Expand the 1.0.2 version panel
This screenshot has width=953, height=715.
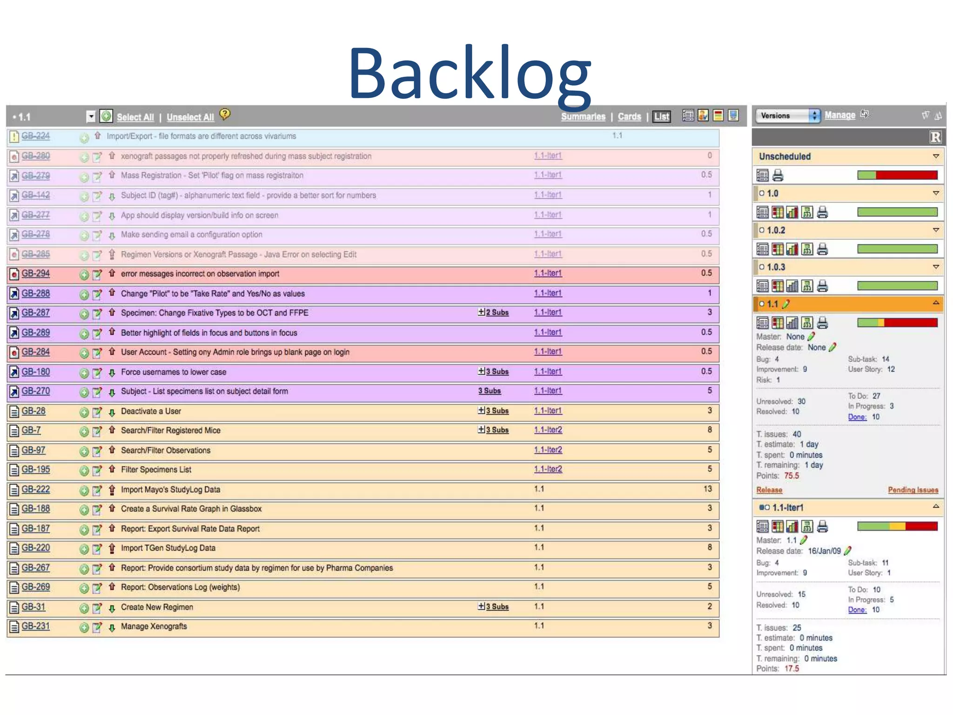tap(936, 230)
